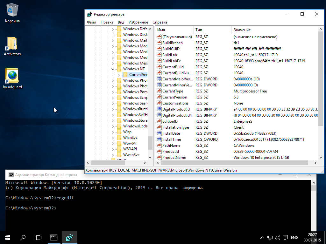Image resolution: width=326 pixels, height=244 pixels.
Task: Click the tree pane vertical scrollbar thumb
Action: pyautogui.click(x=150, y=143)
